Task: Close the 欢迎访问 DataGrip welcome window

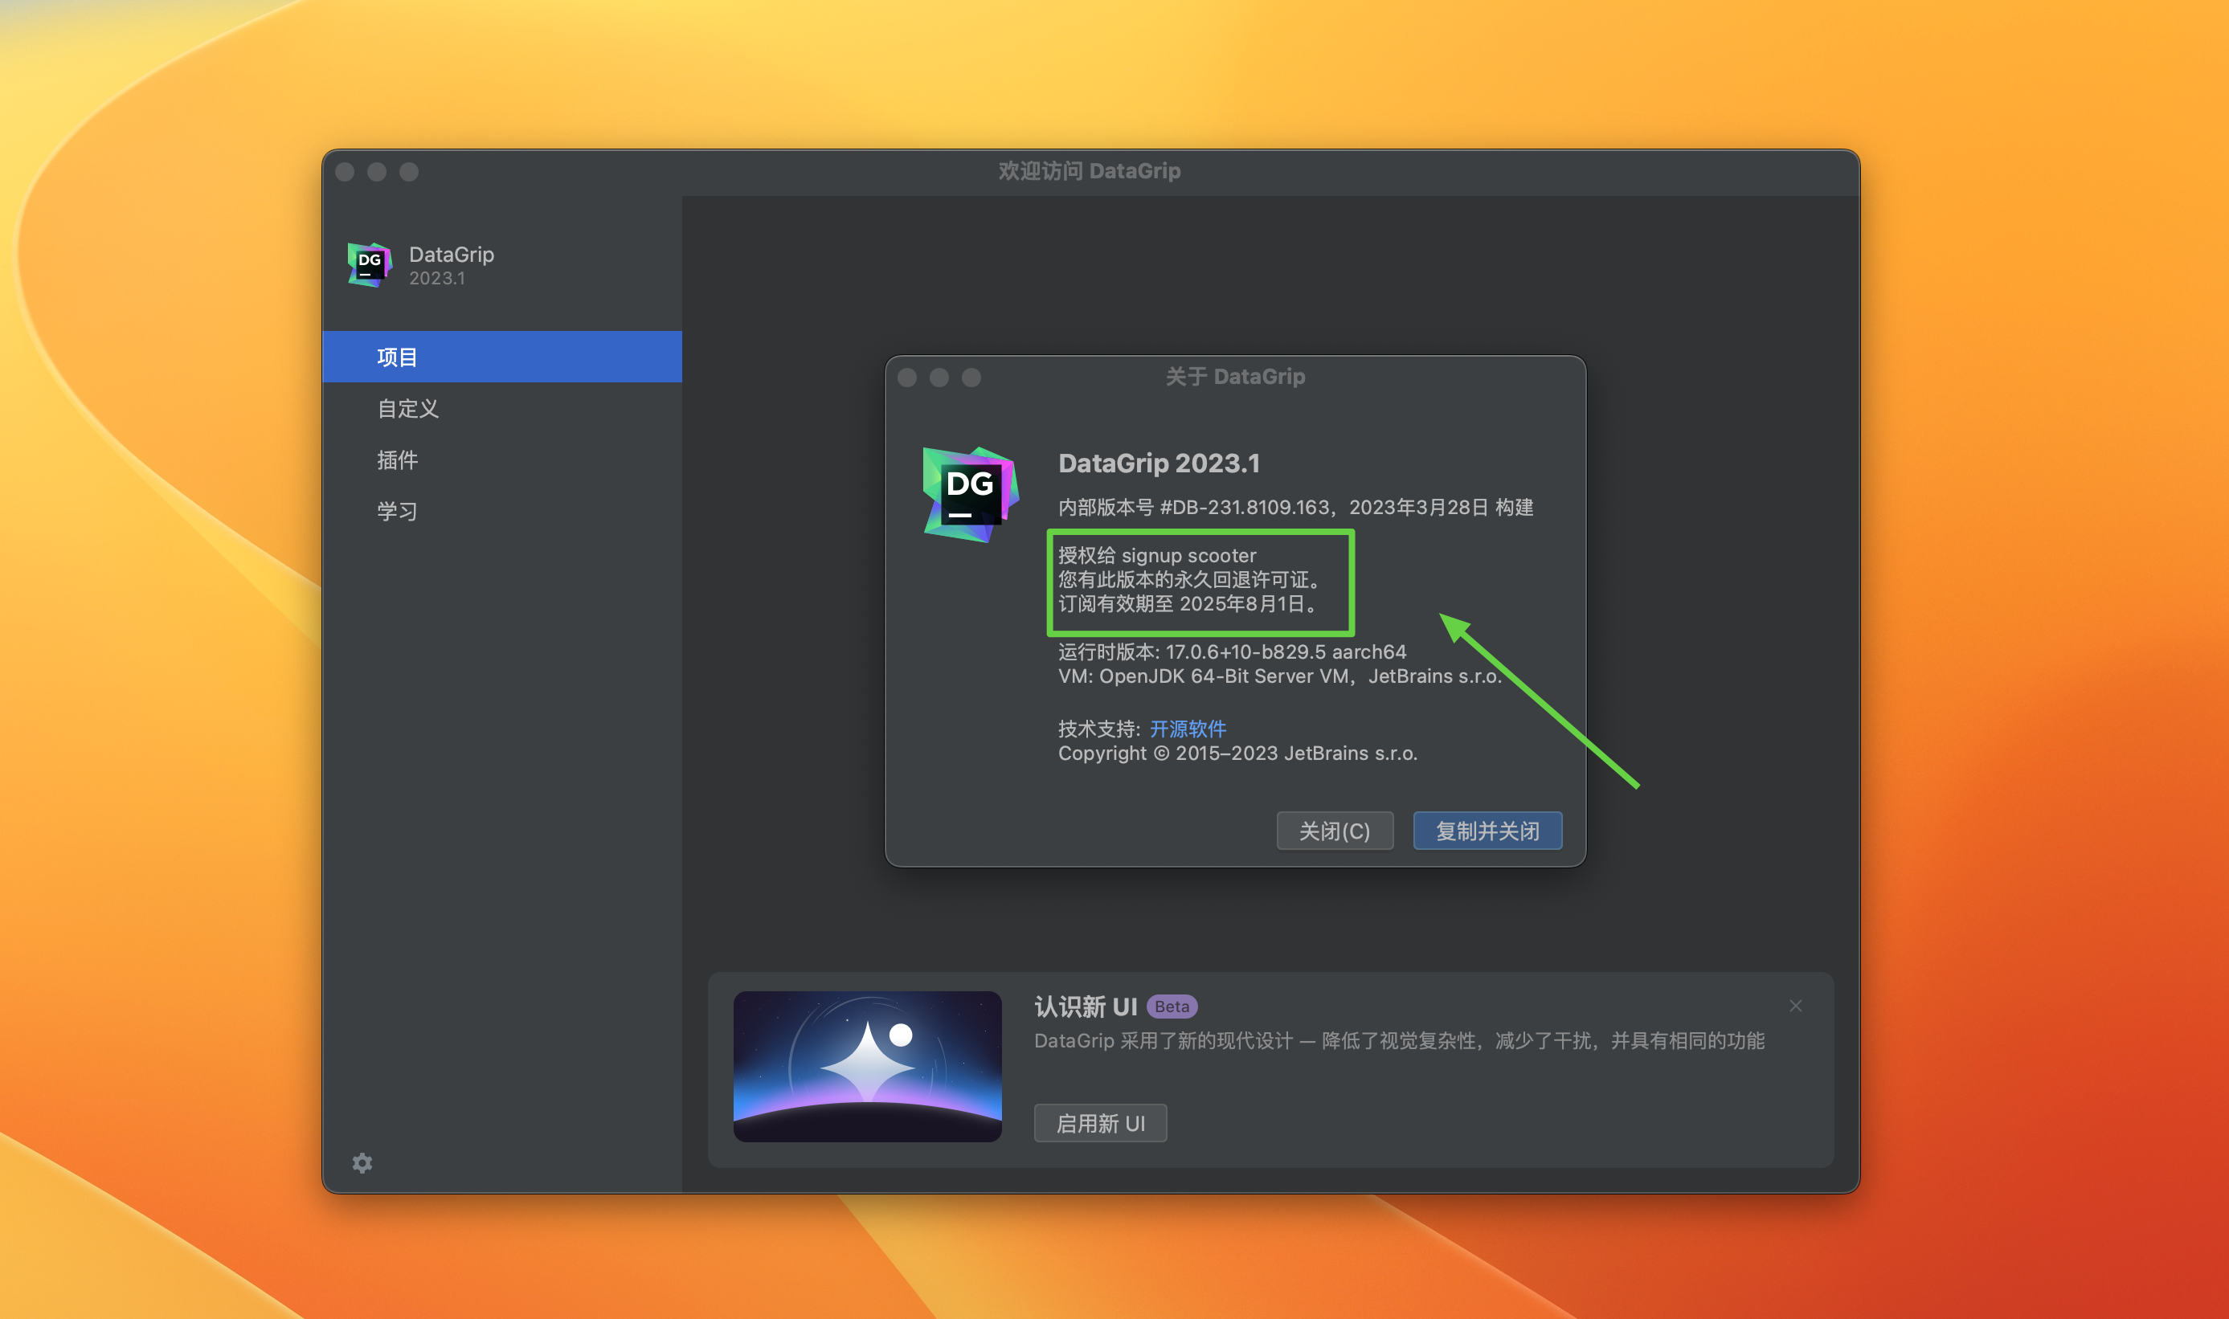Action: point(345,172)
